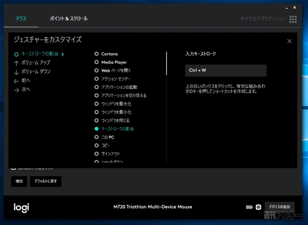This screenshot has height=225, width=308.
Task: Select the ウィンドウを最小化 option
Action: pyautogui.click(x=113, y=112)
